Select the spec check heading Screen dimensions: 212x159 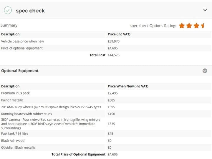30,11
